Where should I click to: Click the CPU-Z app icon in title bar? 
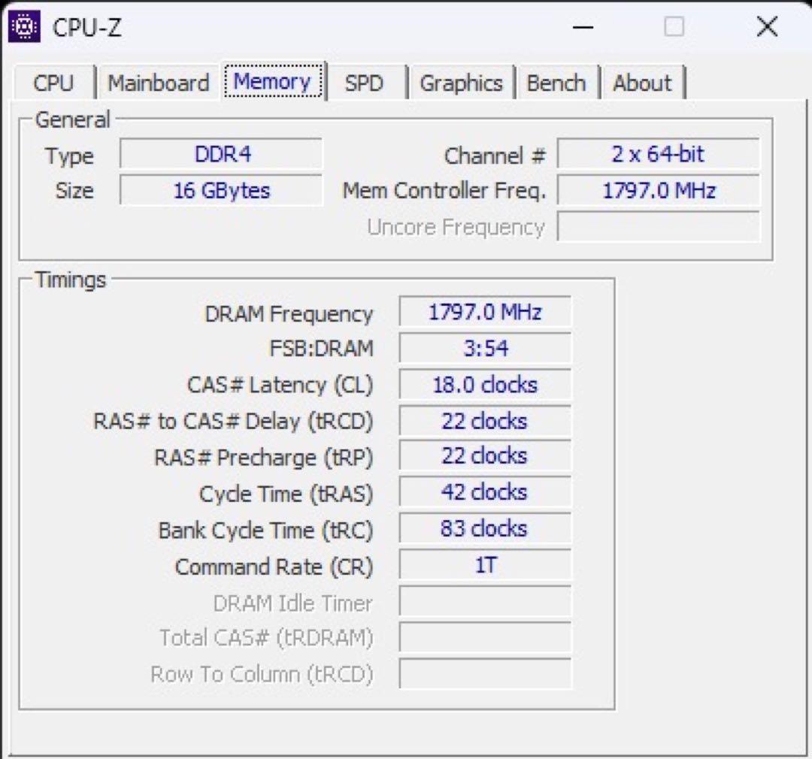24,26
